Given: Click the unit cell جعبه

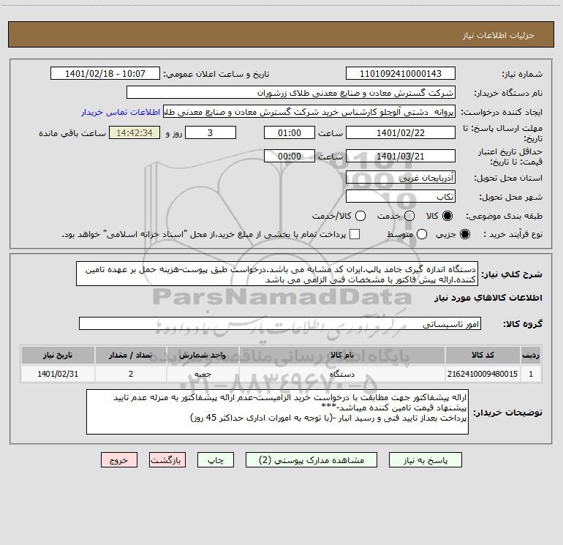Looking at the screenshot, I should point(203,374).
